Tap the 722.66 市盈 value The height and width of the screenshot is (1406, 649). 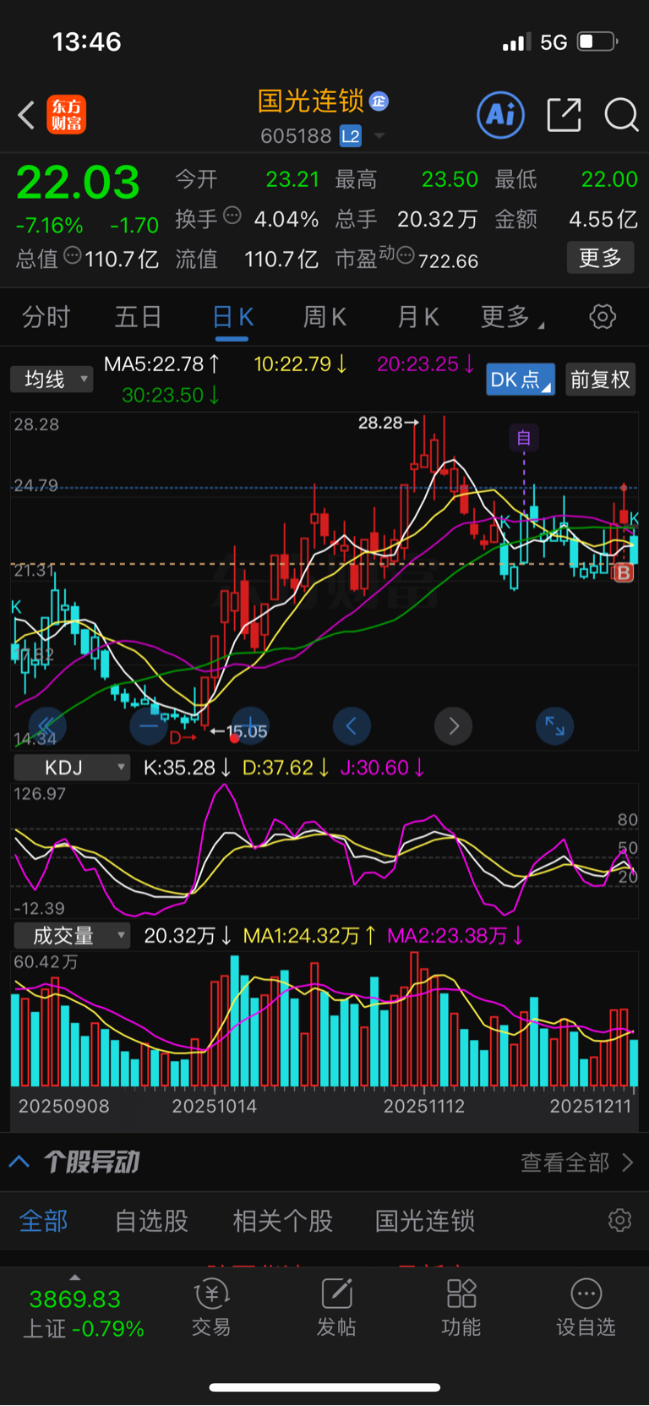pyautogui.click(x=448, y=261)
